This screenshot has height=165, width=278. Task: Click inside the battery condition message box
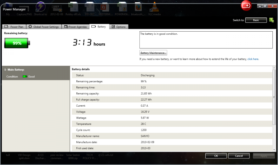pyautogui.click(x=206, y=40)
